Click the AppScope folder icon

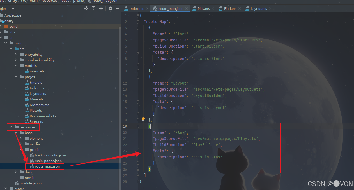coord(2,15)
